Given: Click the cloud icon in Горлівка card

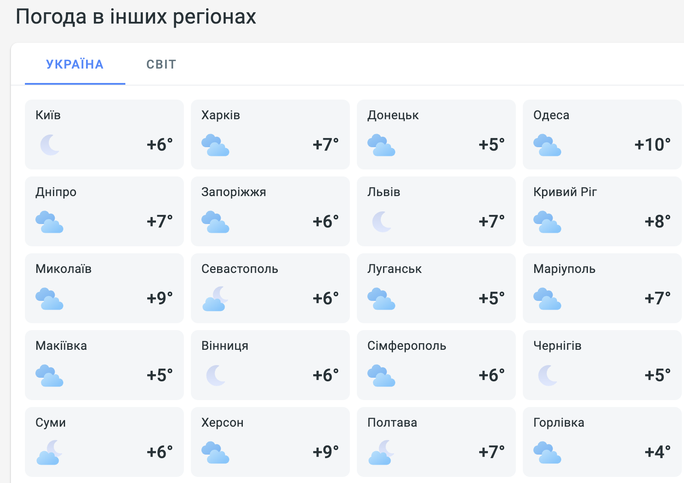Looking at the screenshot, I should [x=547, y=452].
